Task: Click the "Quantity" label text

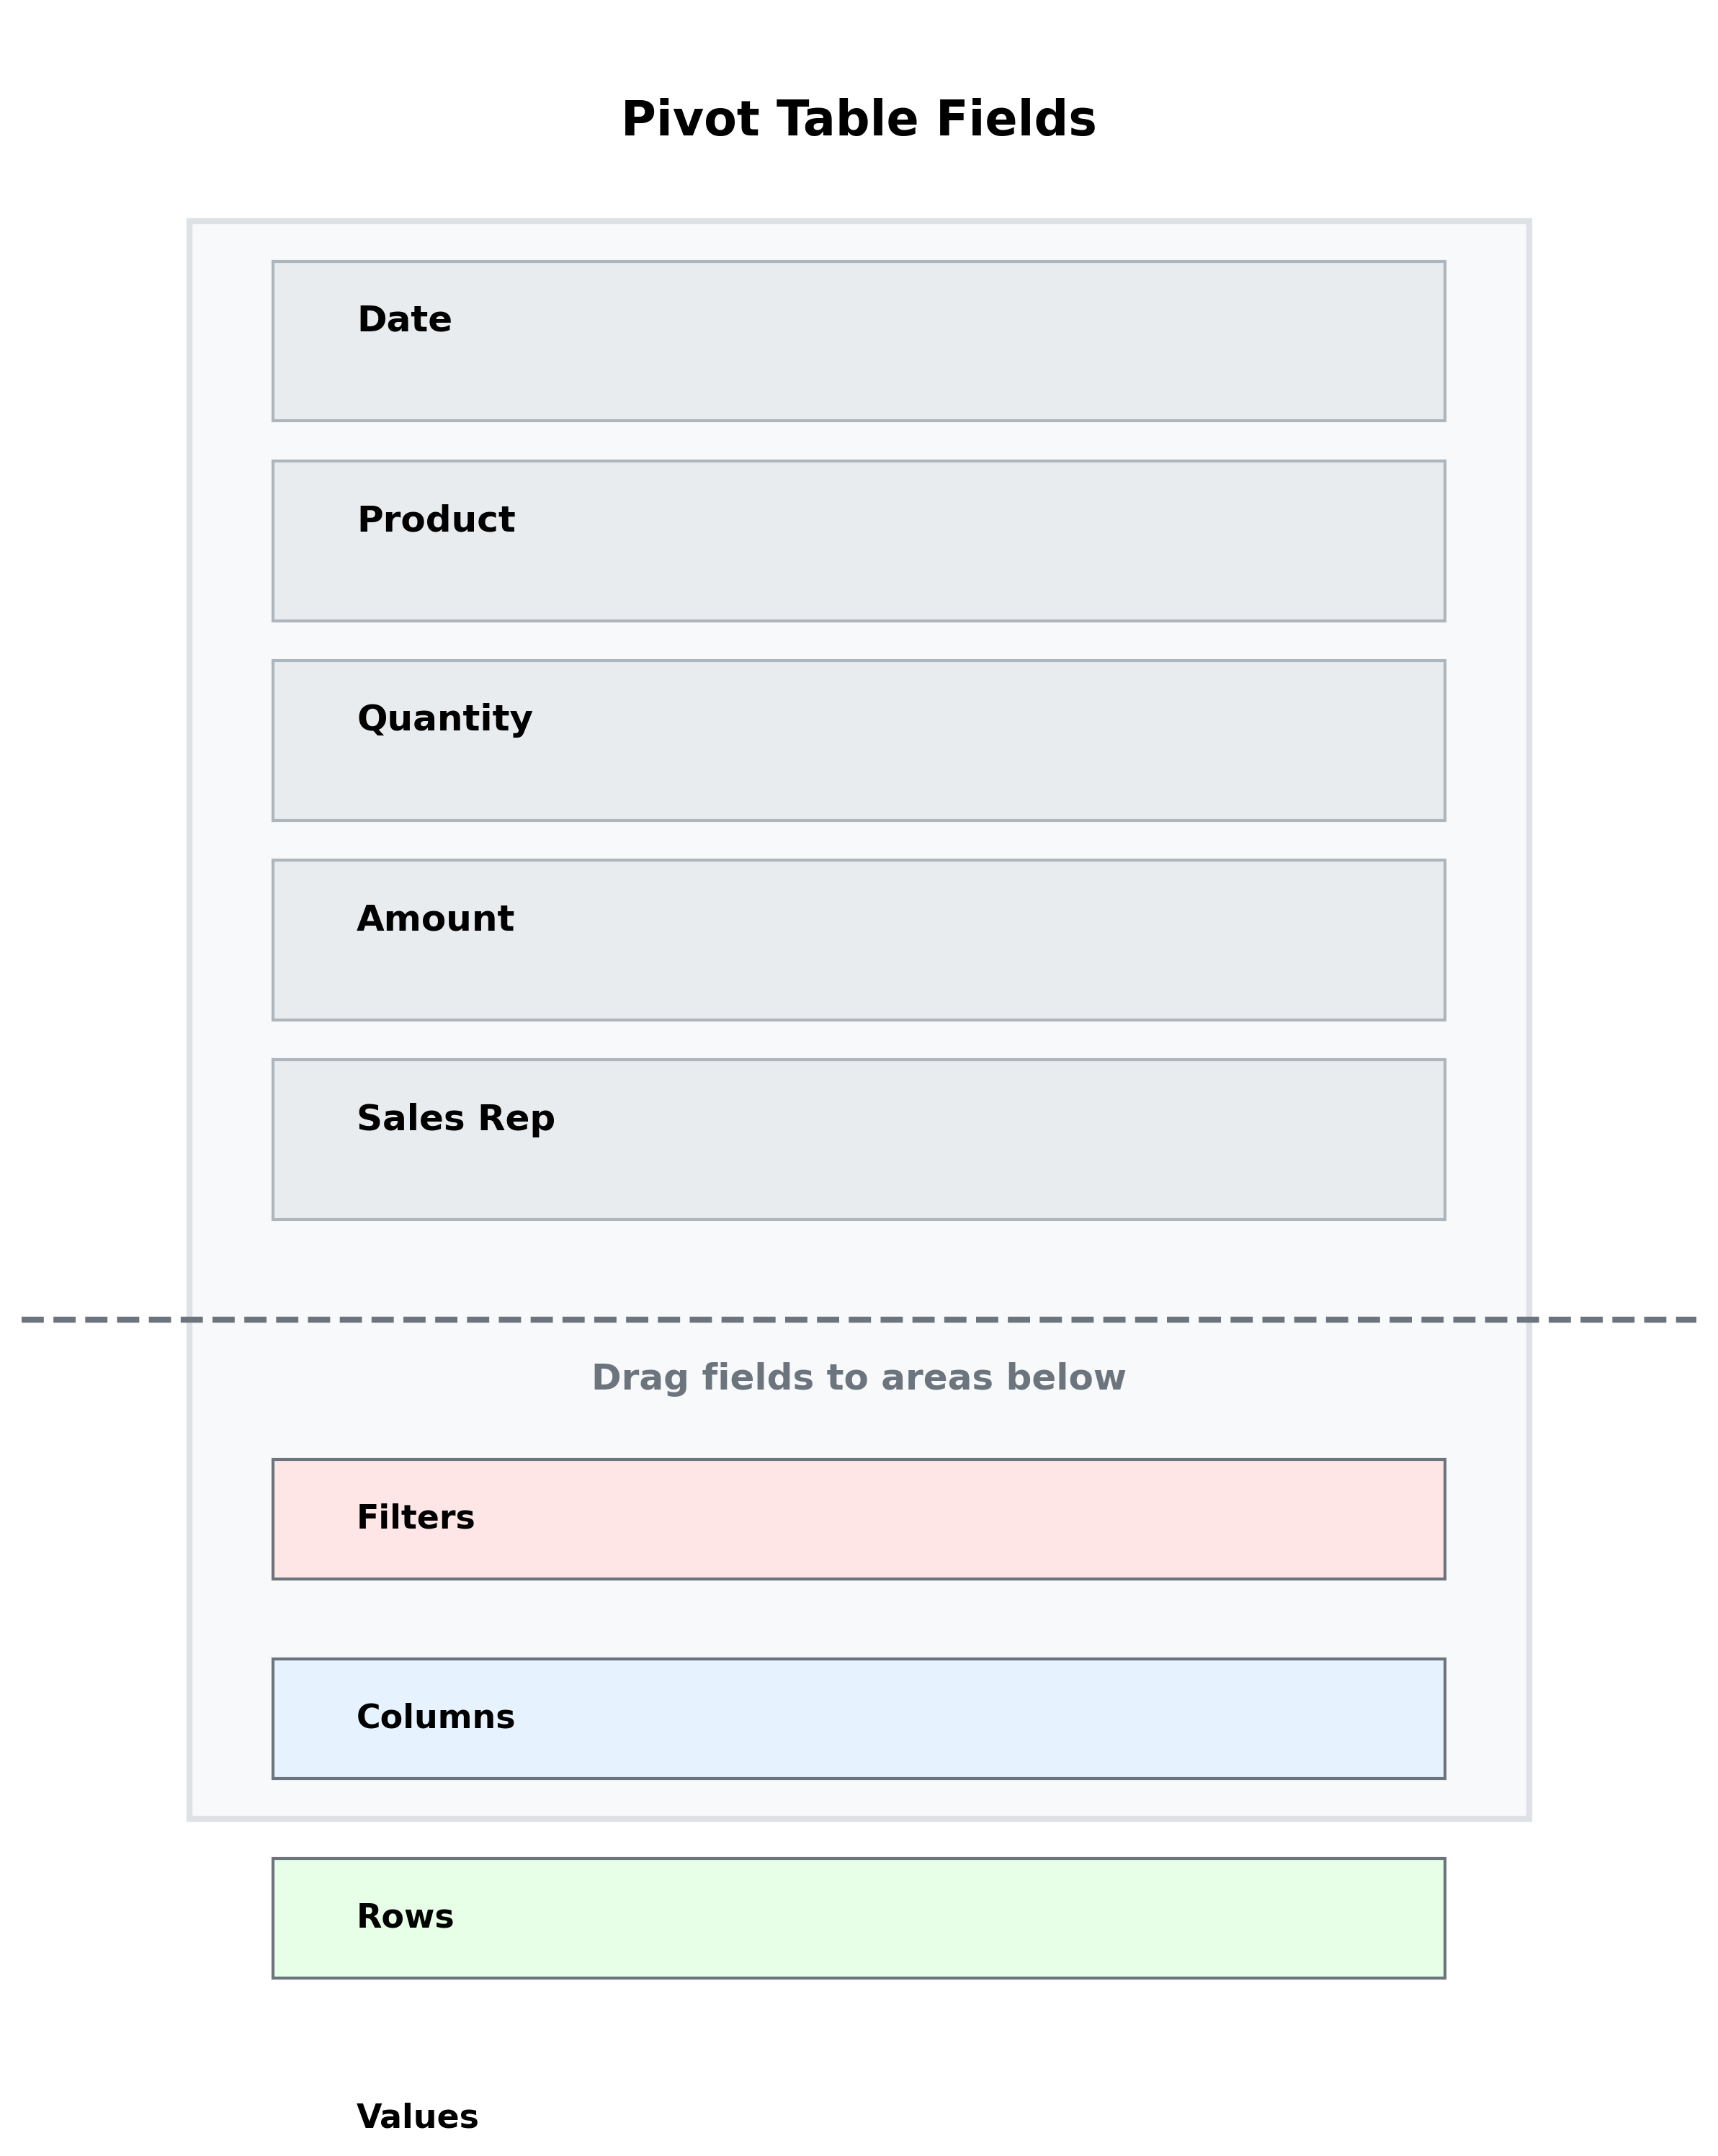Action: coord(444,719)
